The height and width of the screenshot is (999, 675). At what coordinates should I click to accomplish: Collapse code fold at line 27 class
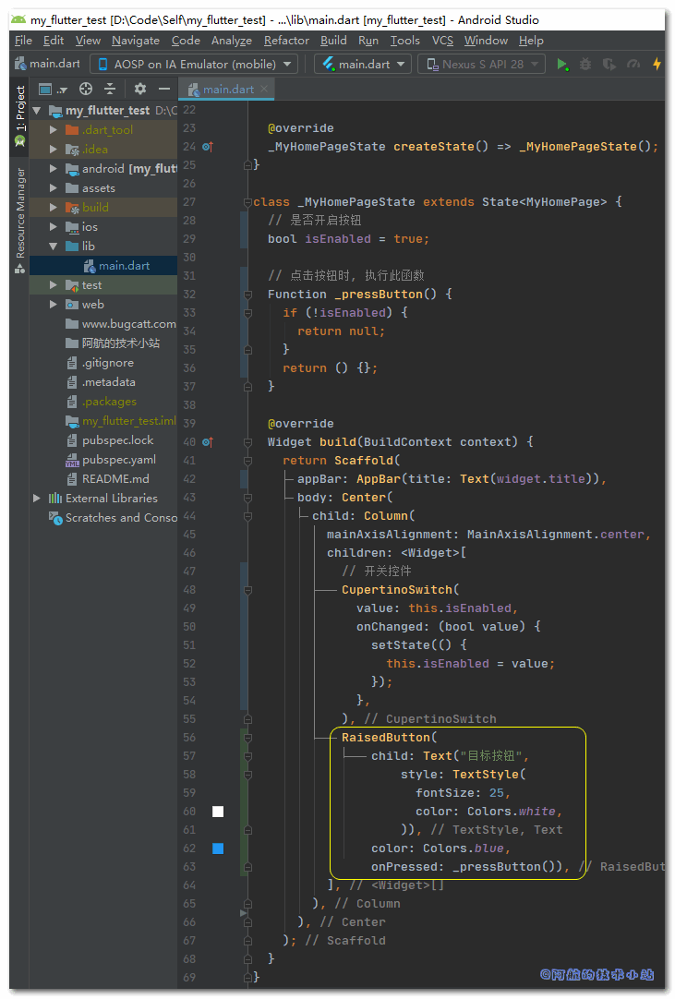coord(247,202)
